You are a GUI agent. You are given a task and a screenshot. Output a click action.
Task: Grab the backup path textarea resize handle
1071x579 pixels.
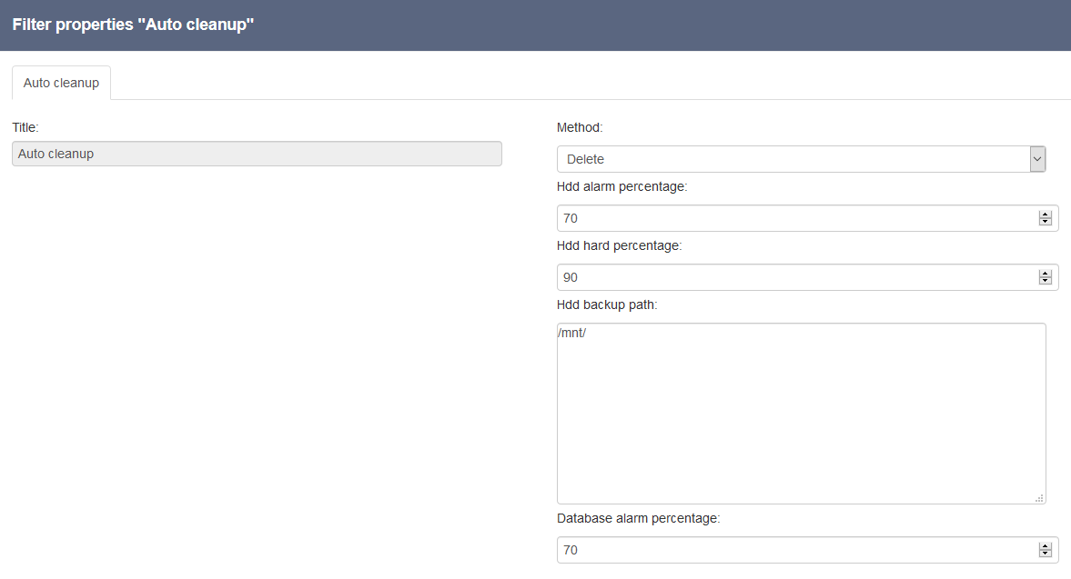[1039, 497]
